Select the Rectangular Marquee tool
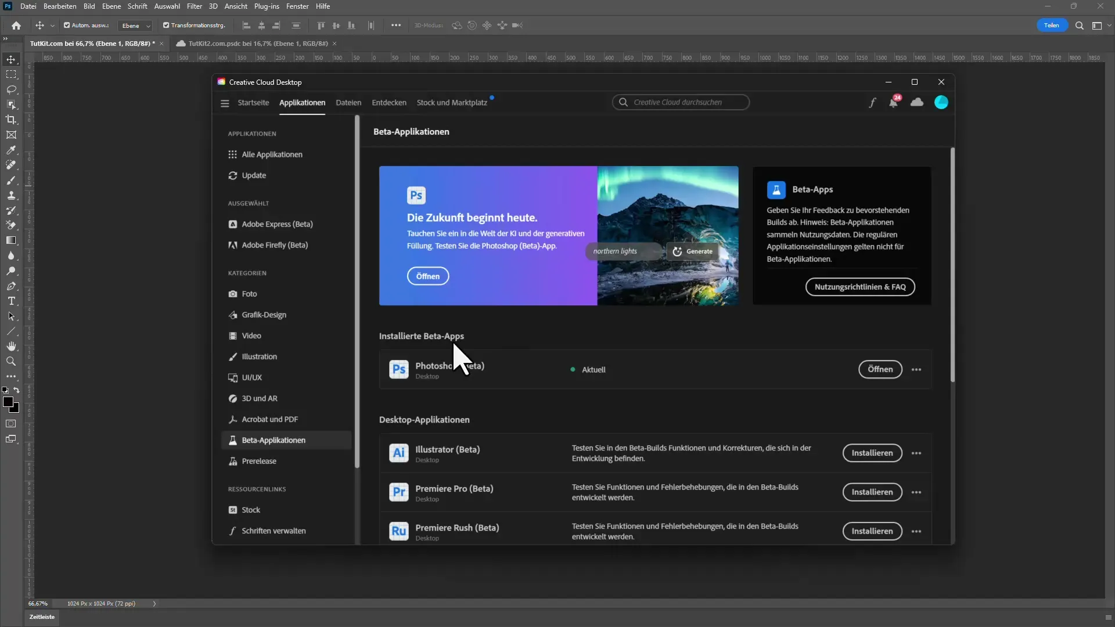Image resolution: width=1115 pixels, height=627 pixels. [11, 74]
